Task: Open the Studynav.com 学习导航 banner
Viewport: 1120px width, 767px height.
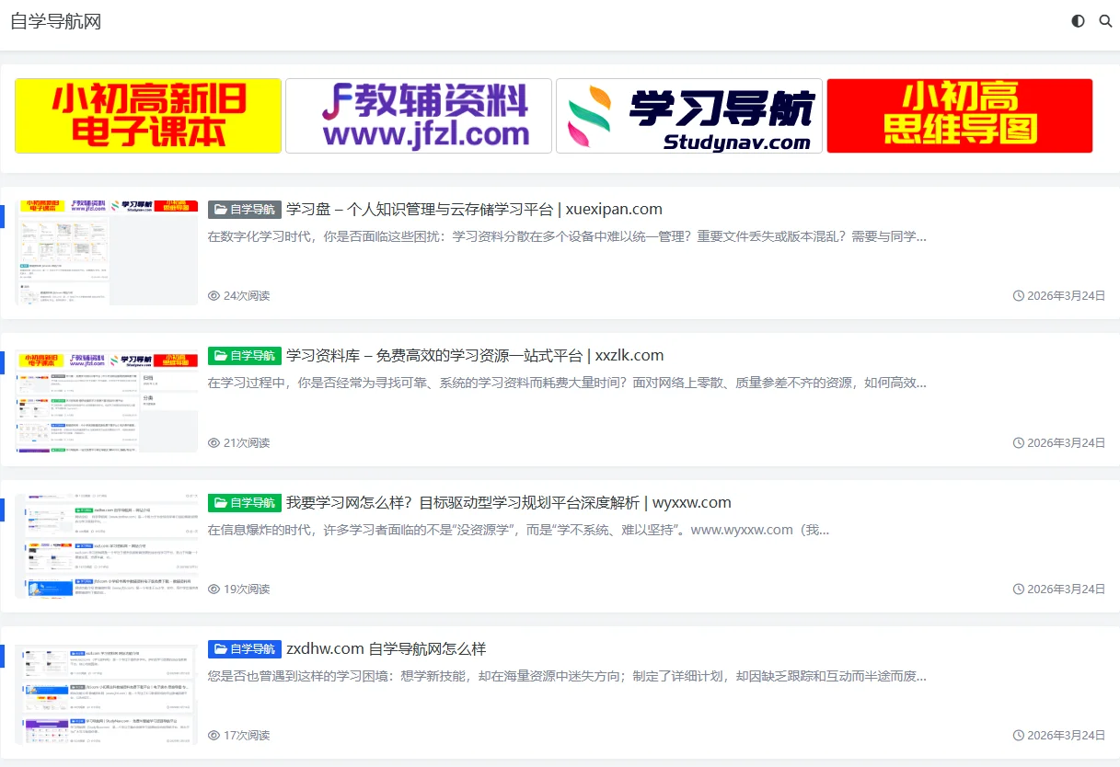Action: click(688, 116)
